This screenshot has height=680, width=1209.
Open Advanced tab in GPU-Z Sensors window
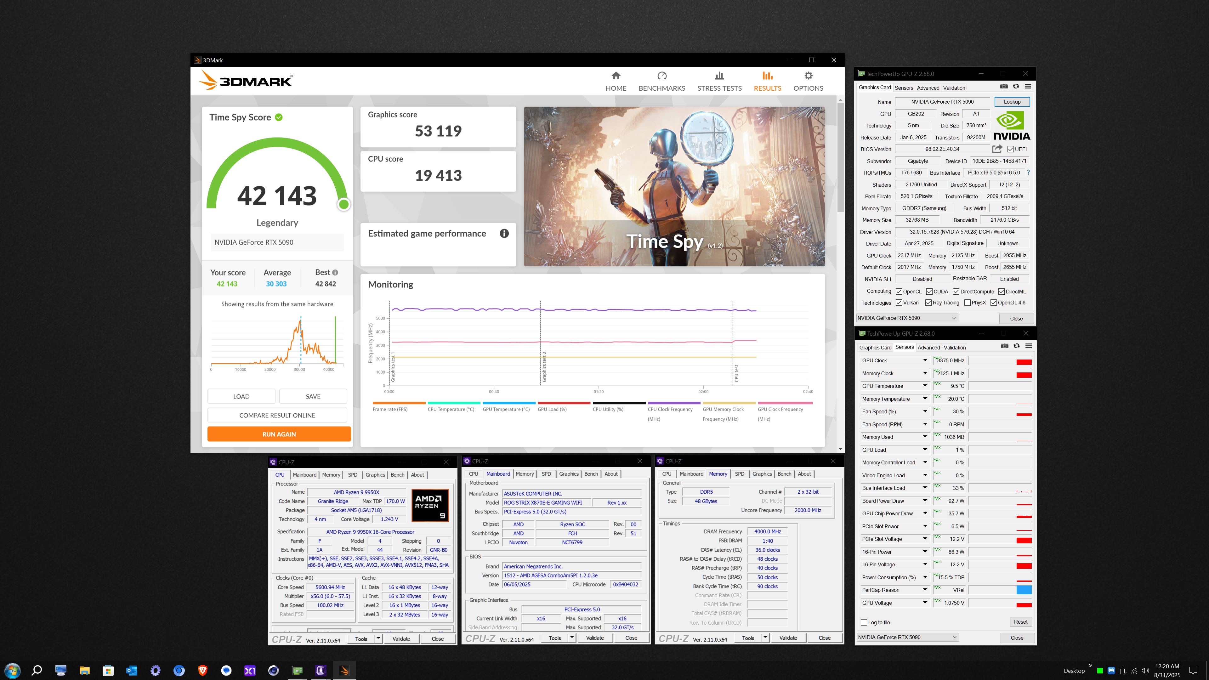point(928,347)
